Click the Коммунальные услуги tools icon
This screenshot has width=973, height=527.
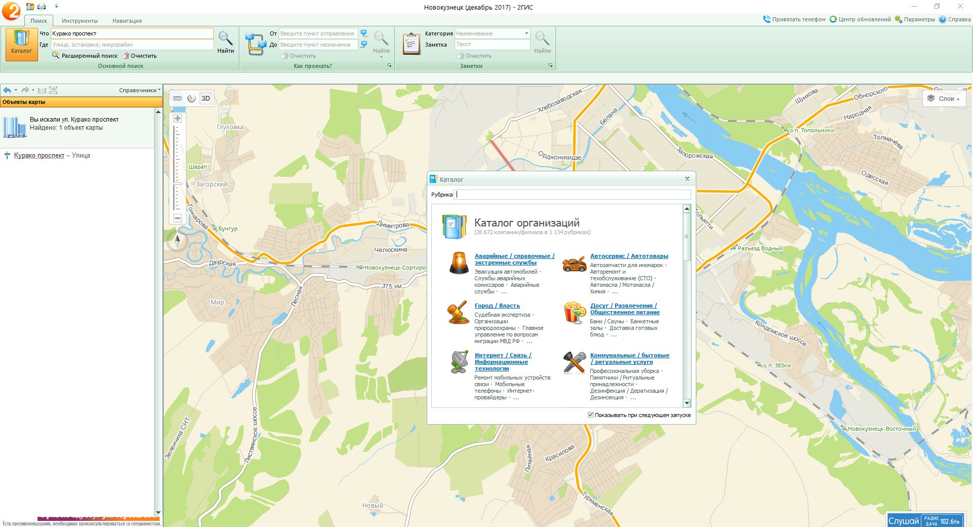coord(574,362)
